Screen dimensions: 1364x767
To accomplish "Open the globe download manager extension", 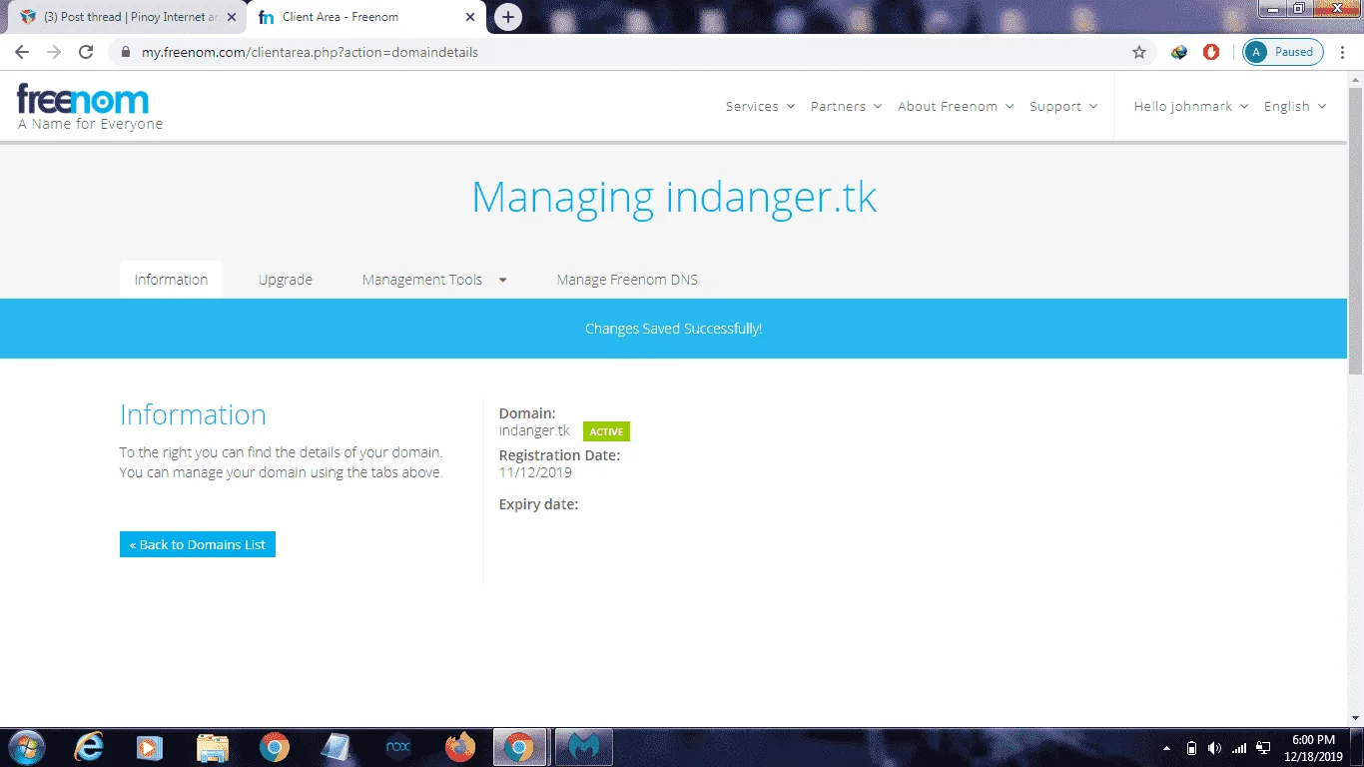I will 1179,52.
